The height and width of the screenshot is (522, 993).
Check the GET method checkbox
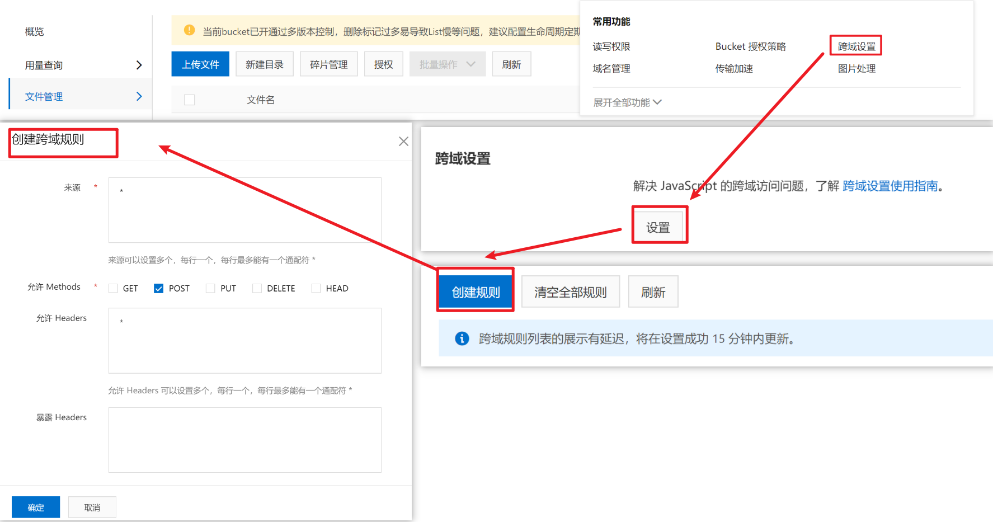(114, 289)
